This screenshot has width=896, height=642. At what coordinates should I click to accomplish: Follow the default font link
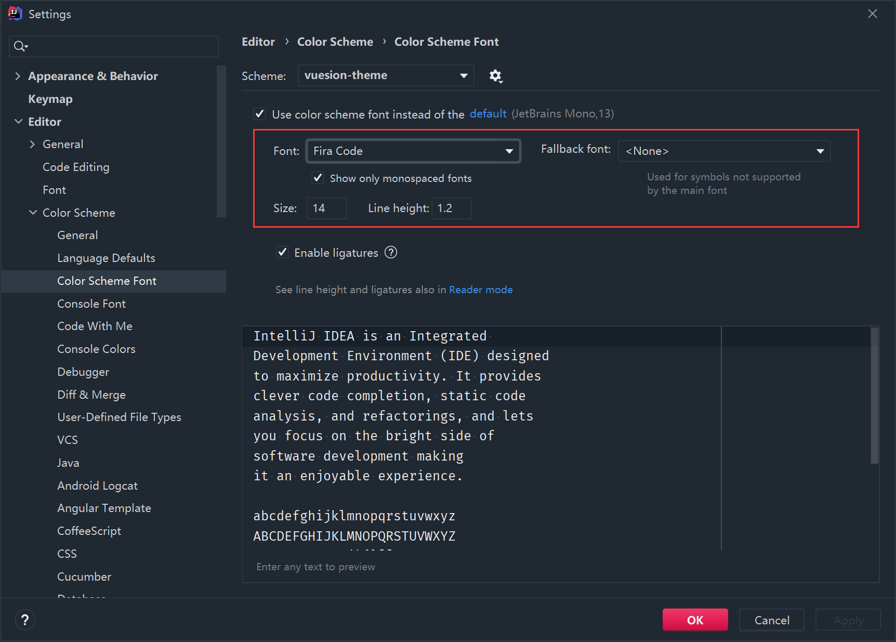tap(488, 113)
